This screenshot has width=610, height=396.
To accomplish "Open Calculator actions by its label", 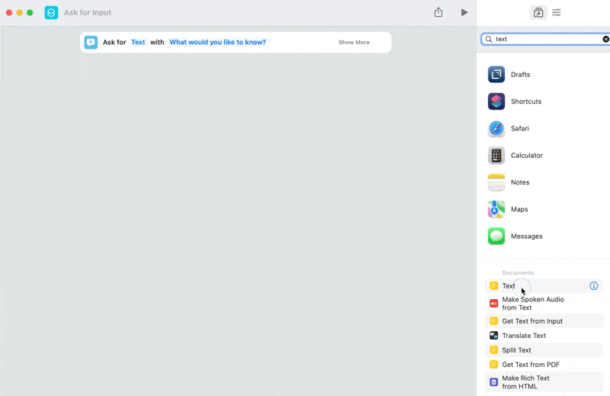I will click(x=527, y=156).
